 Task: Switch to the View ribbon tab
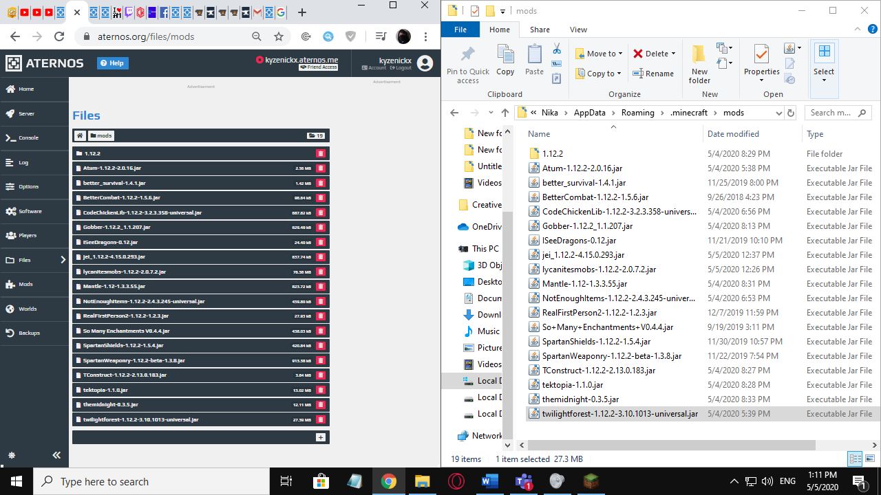coord(578,30)
